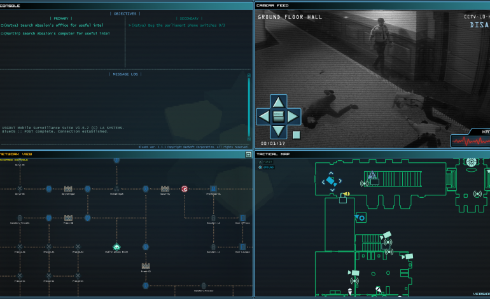Select the red Security gateway node
This screenshot has width=490, height=299.
tap(185, 189)
